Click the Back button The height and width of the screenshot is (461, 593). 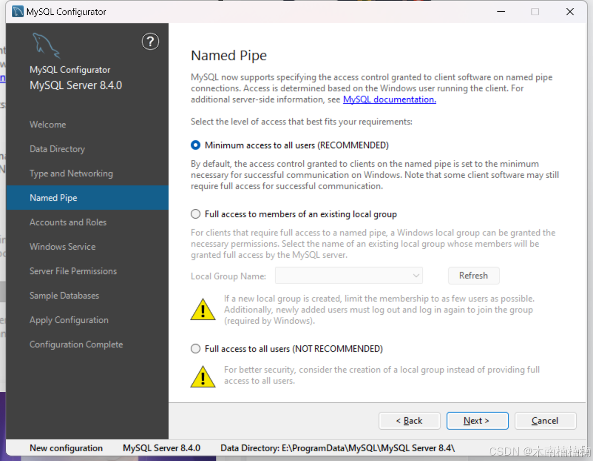[x=410, y=421]
